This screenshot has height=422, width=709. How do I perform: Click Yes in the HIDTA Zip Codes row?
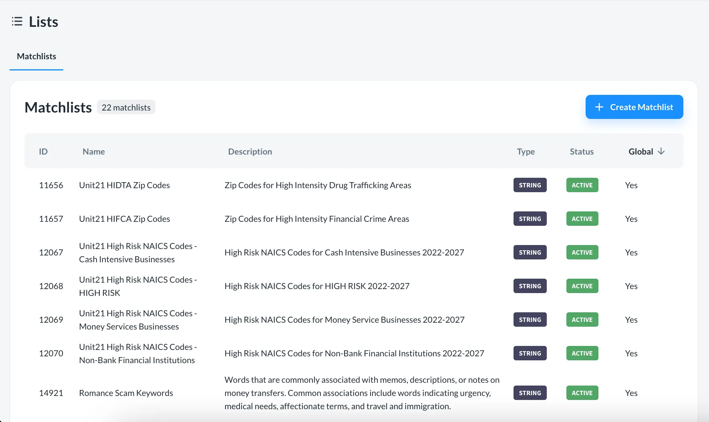click(x=631, y=185)
